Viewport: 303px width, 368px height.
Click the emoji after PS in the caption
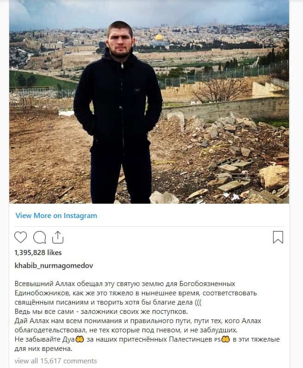pyautogui.click(x=226, y=339)
